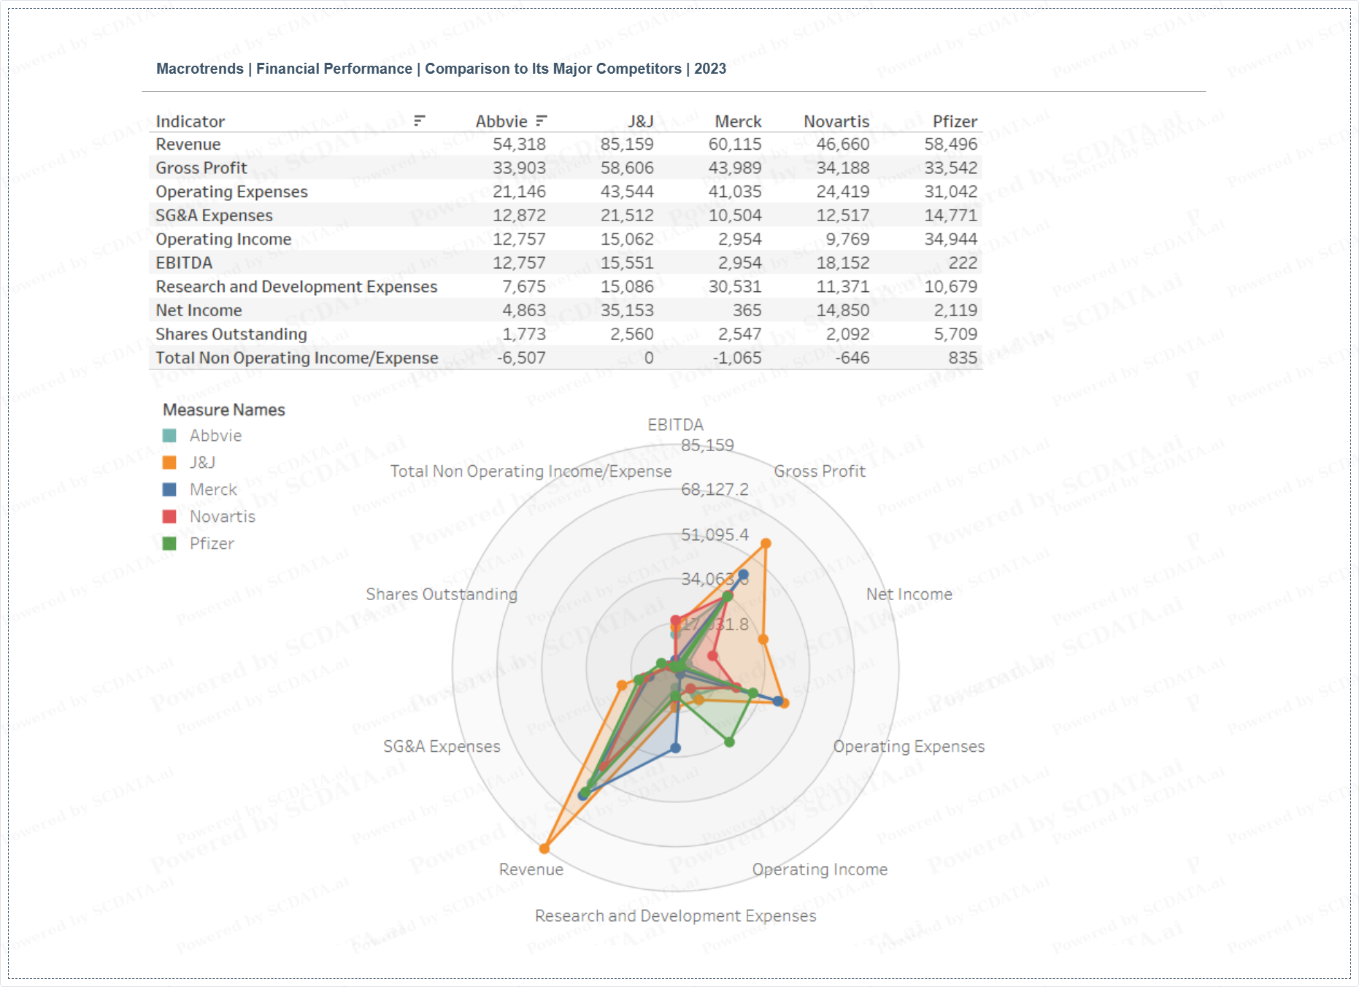Select J&J's orange Gross Profit radar point

766,543
